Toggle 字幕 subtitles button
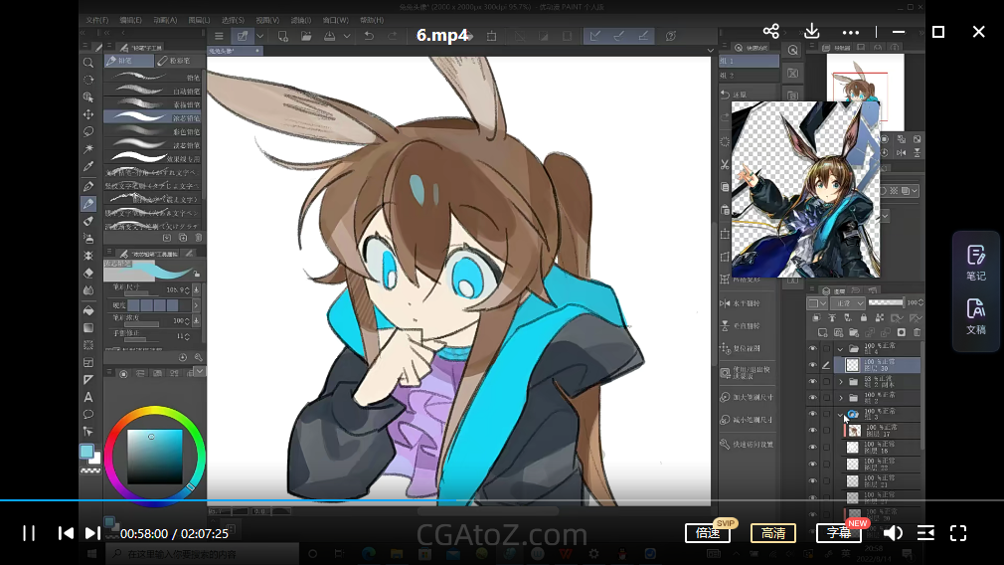 click(x=839, y=533)
